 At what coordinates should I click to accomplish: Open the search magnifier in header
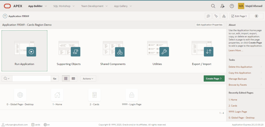tap(213, 6)
